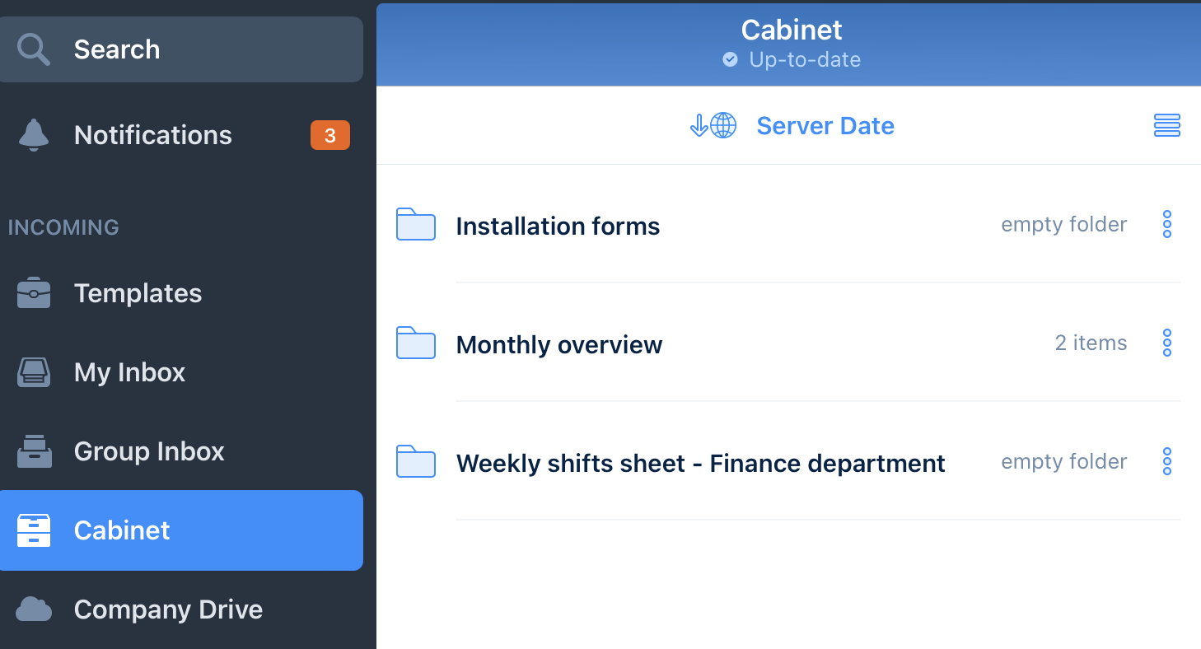Select Templates in the Incoming menu
The height and width of the screenshot is (649, 1201).
(138, 292)
